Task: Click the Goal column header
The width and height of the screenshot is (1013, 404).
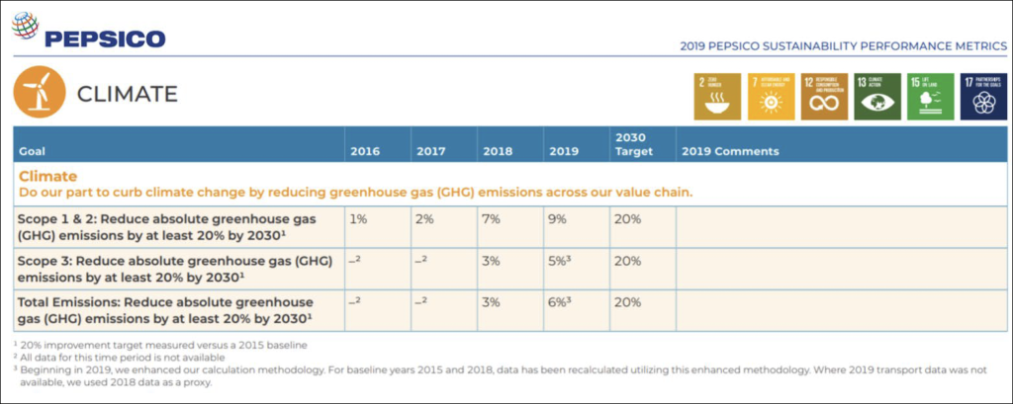Action: [33, 151]
